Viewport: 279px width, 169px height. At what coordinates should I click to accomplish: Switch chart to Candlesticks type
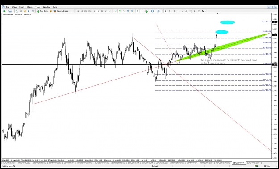click(120, 11)
